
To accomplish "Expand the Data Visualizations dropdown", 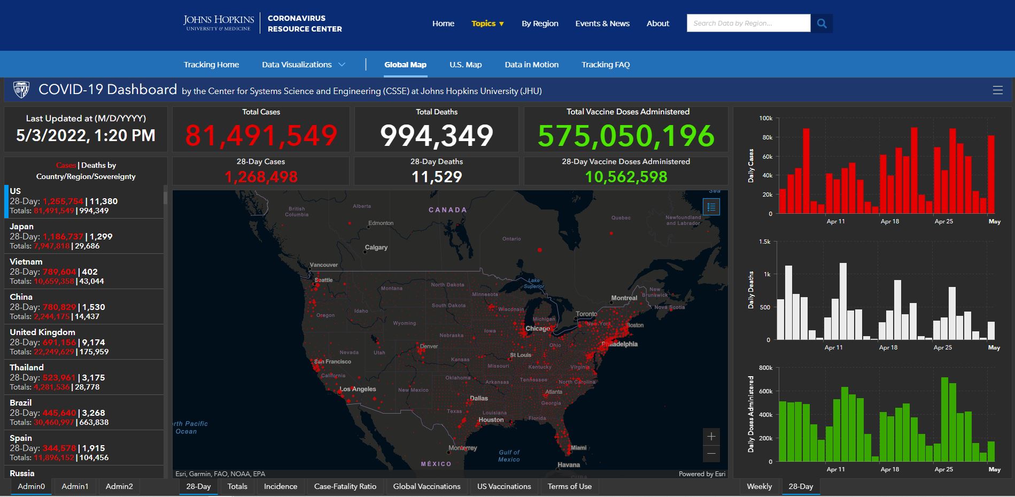I will coord(304,65).
